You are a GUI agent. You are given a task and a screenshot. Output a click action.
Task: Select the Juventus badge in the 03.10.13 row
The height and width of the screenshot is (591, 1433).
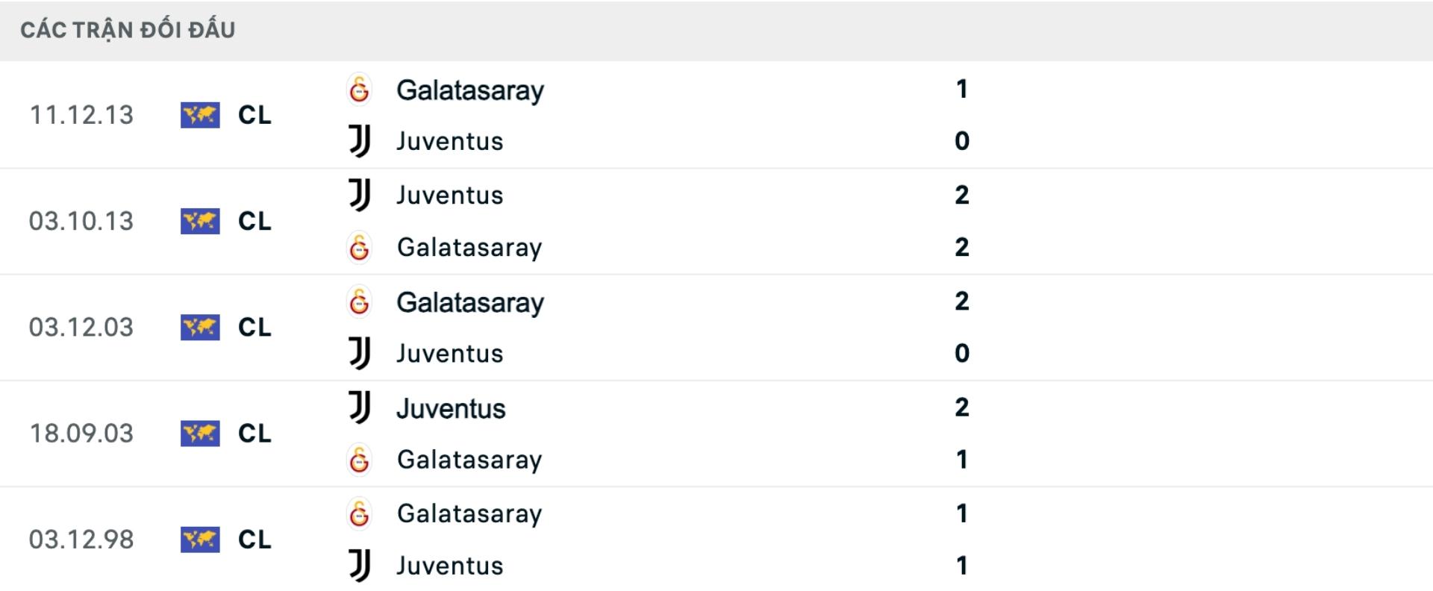[x=360, y=196]
